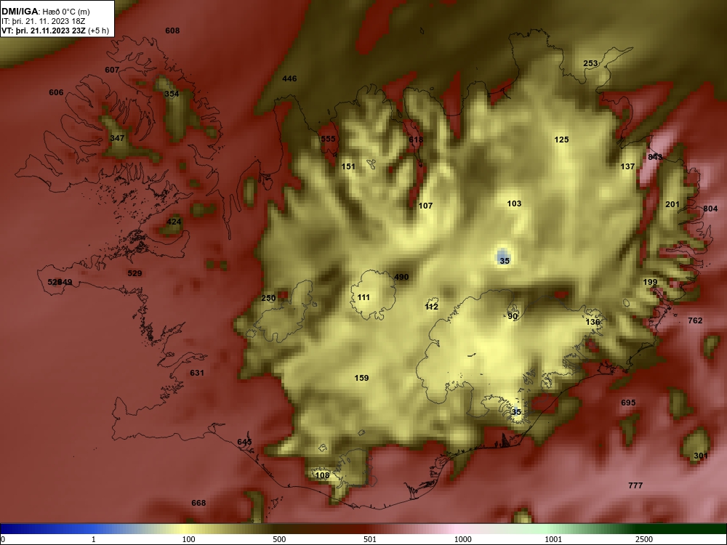Click the map value 606
The height and width of the screenshot is (545, 727).
(x=56, y=93)
